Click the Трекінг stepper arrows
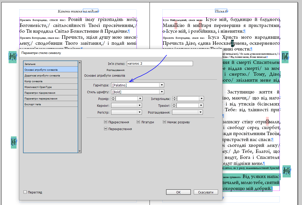This screenshot has height=205, width=302. 174,105
